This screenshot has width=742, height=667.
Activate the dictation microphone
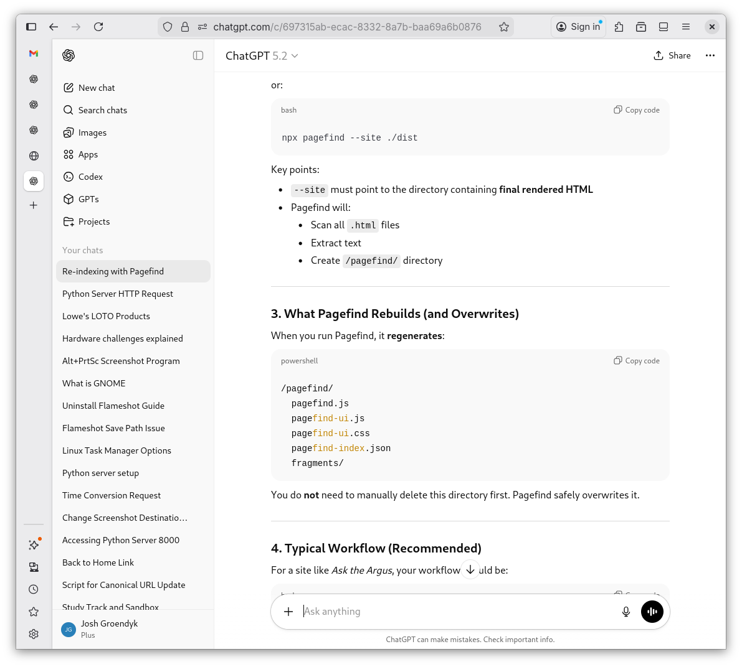(x=625, y=612)
